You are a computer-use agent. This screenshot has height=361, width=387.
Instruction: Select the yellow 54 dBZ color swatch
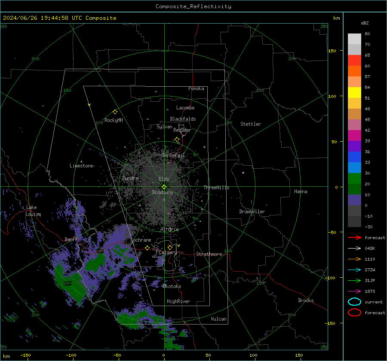pyautogui.click(x=354, y=92)
